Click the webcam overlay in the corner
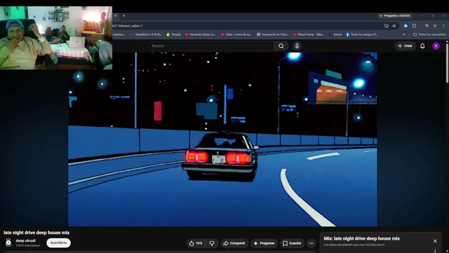449x253 pixels. (56, 38)
